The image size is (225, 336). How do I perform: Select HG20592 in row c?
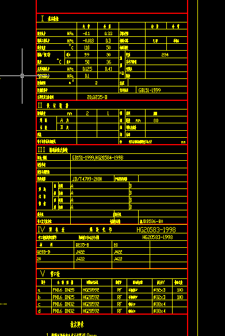tap(91, 304)
